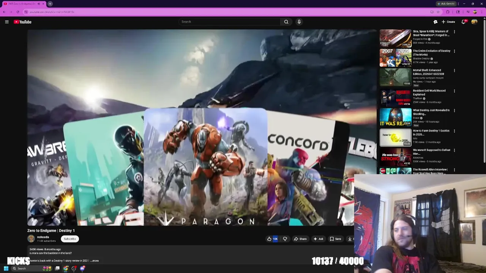Open the browser extensions puzzle icon
This screenshot has height=273, width=486.
pos(448,12)
